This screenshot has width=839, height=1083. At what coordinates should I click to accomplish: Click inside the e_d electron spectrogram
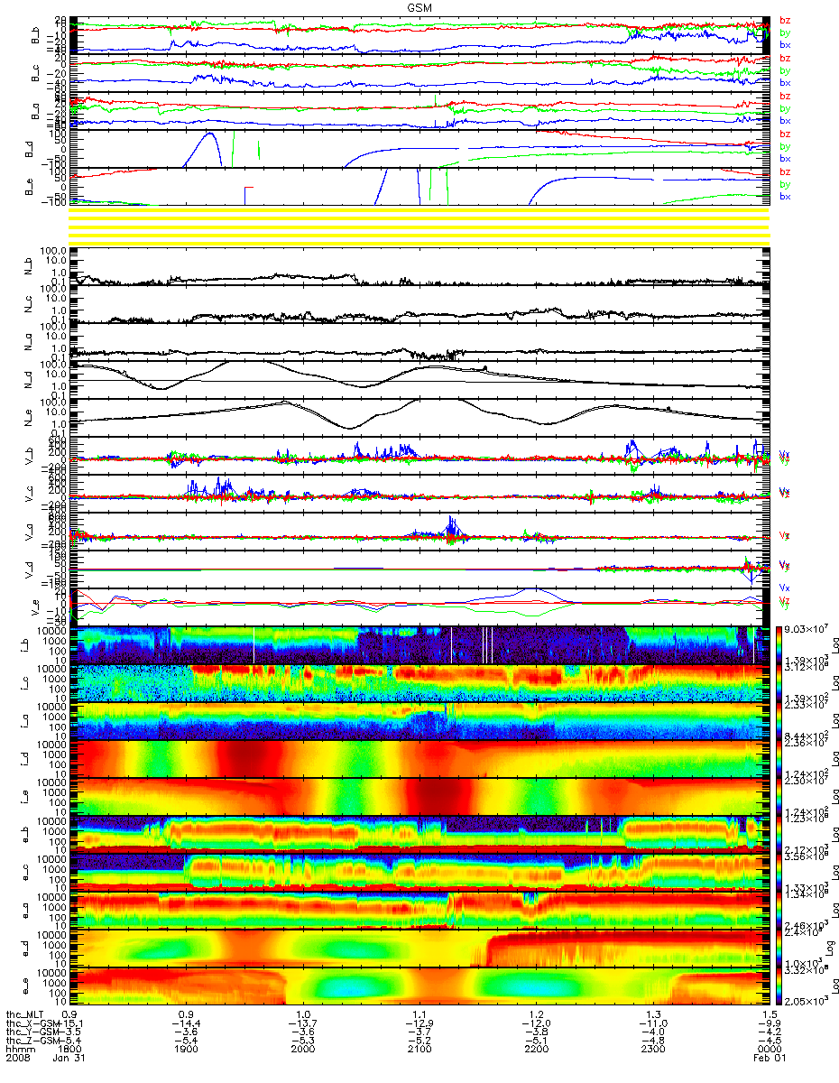coord(418,949)
